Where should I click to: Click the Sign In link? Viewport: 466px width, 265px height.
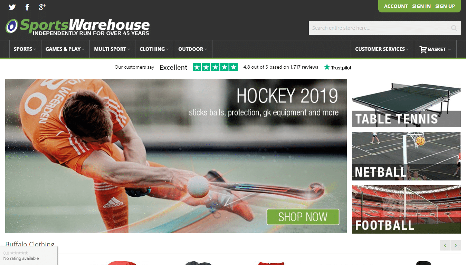tap(421, 6)
